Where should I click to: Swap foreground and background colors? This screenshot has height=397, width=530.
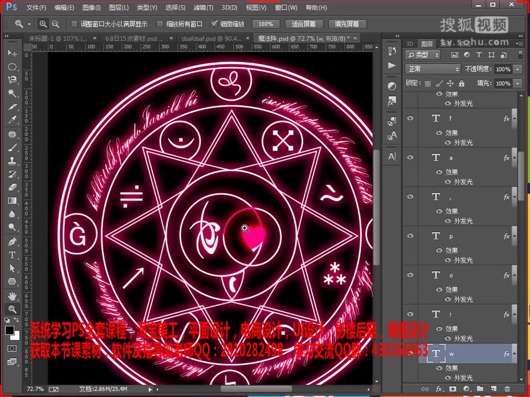pos(16,320)
